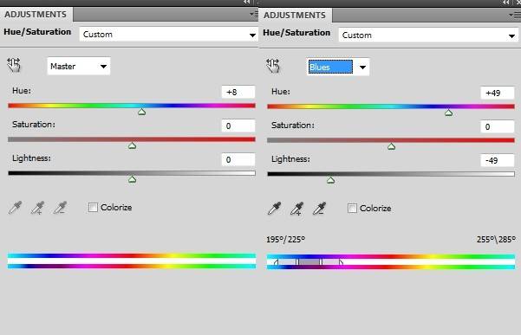Screen dimensions: 521x335
Task: Select the on-image adjustment hand tool in Blues panel
Action: [273, 66]
